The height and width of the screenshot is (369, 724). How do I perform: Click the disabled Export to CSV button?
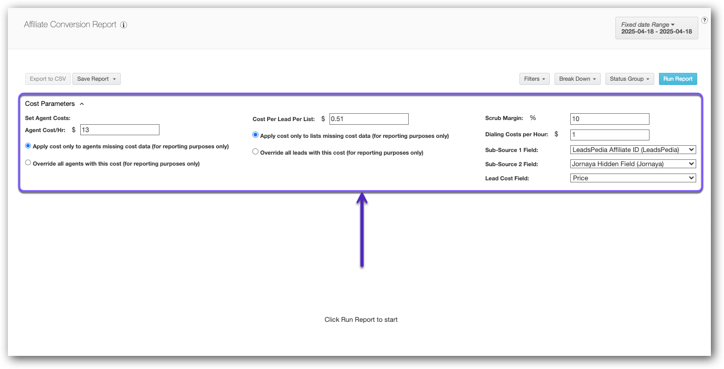[x=48, y=79]
